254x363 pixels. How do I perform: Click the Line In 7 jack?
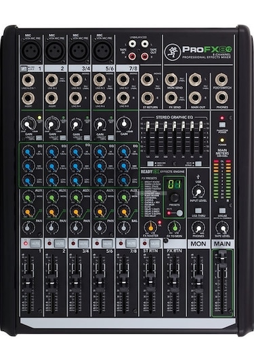[x=123, y=79]
